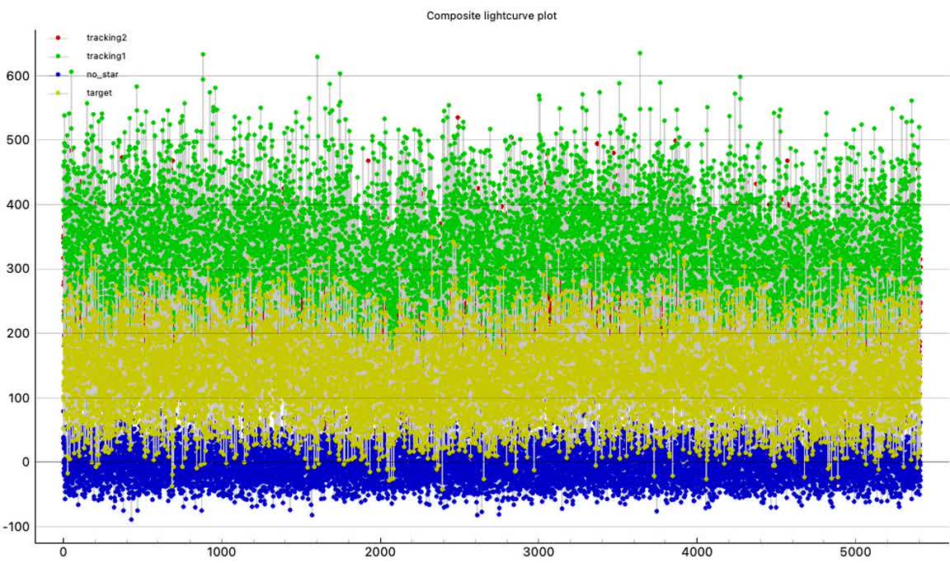The image size is (950, 563).
Task: Click the 3000 tick on the x-axis
Action: coord(538,552)
